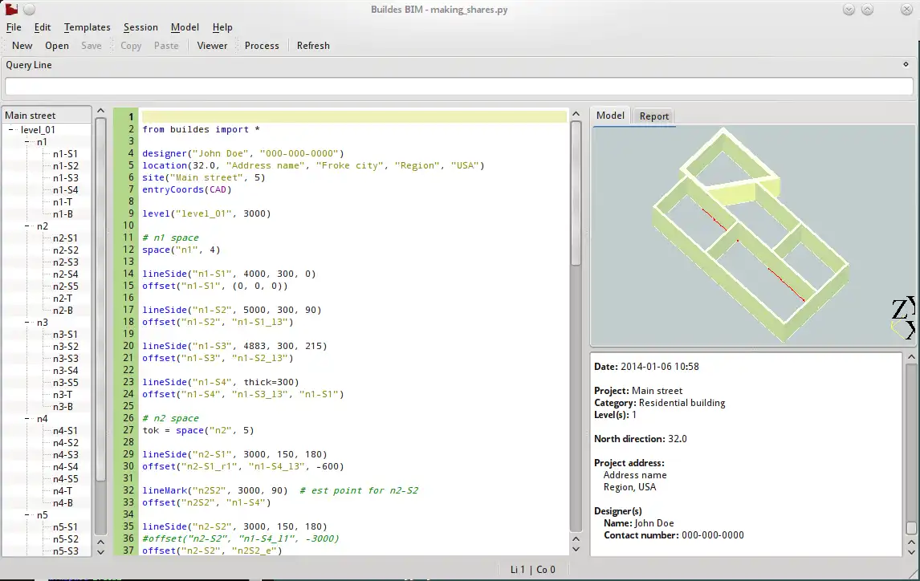The image size is (920, 581).
Task: Collapse the n3 space node
Action: click(x=27, y=323)
